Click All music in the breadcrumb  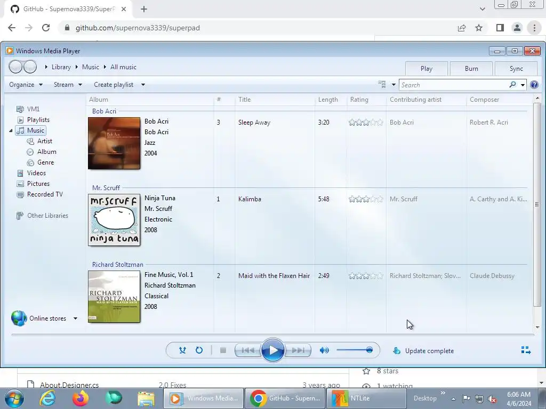pyautogui.click(x=123, y=67)
